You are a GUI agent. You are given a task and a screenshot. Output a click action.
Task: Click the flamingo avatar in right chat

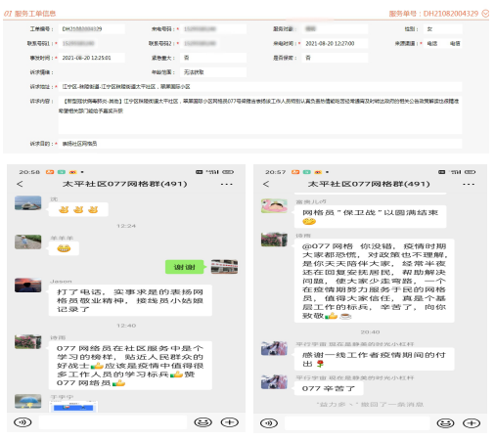coord(274,206)
